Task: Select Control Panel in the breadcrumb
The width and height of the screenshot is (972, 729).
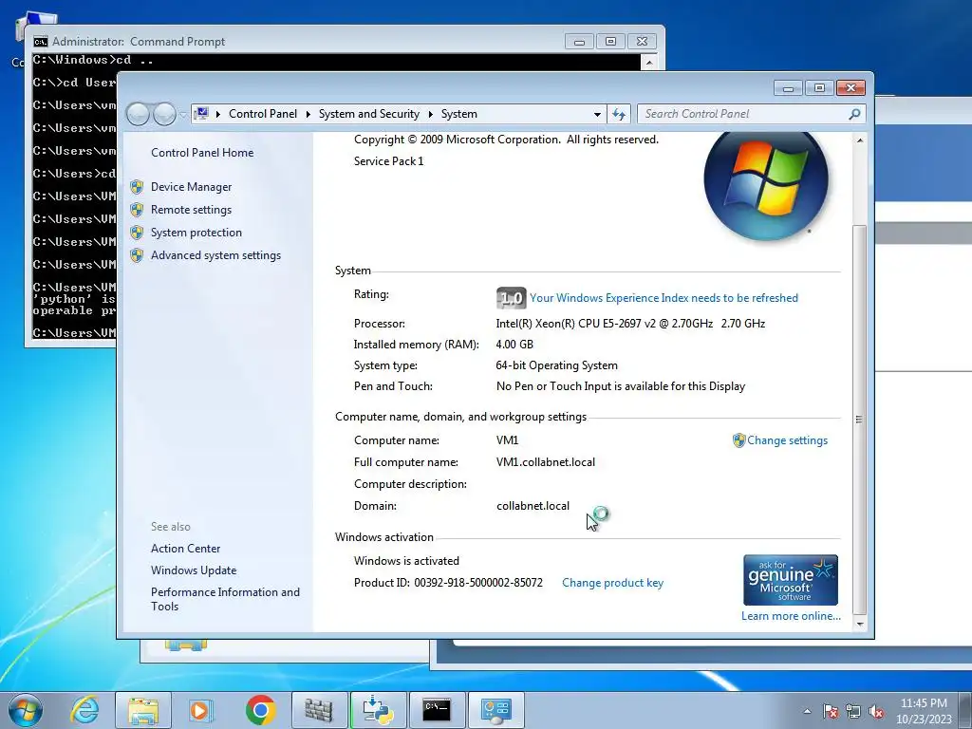Action: 263,114
